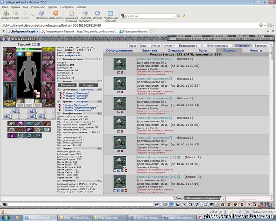Switch to the Заклятия inventory tab

pos(149,50)
